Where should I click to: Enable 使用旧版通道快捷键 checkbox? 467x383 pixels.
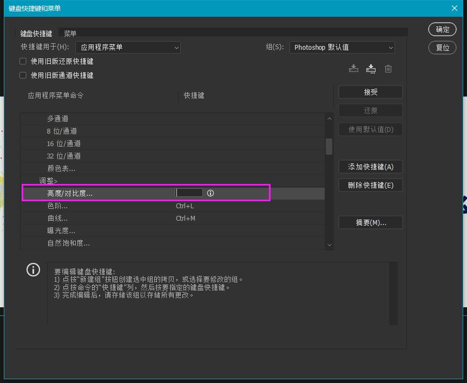tap(23, 75)
